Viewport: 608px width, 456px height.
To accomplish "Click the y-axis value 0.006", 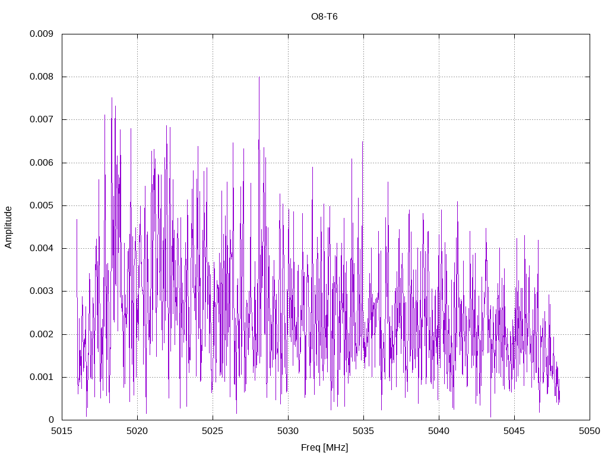I will tap(42, 163).
